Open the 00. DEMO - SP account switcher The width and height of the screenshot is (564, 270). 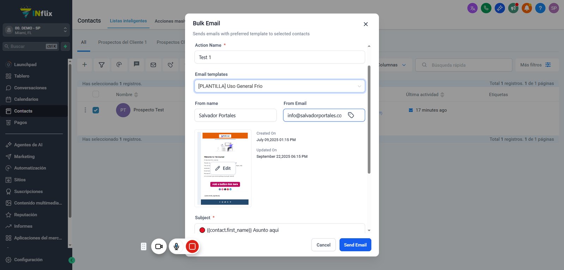pyautogui.click(x=36, y=30)
